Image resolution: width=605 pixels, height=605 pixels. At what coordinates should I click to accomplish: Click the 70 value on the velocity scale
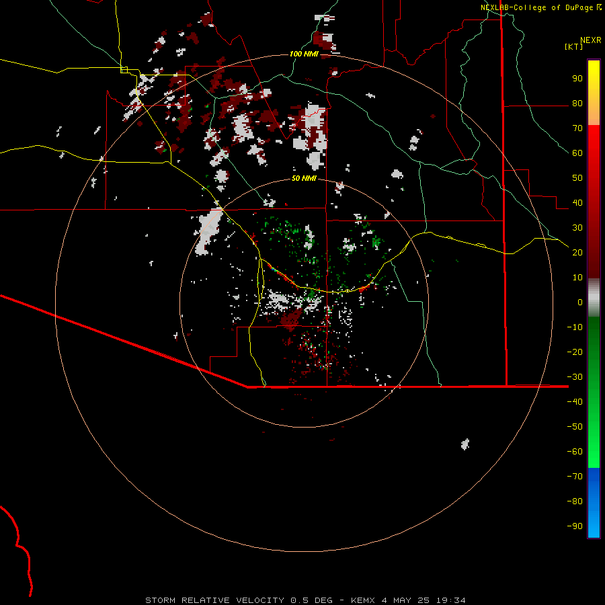coord(577,128)
